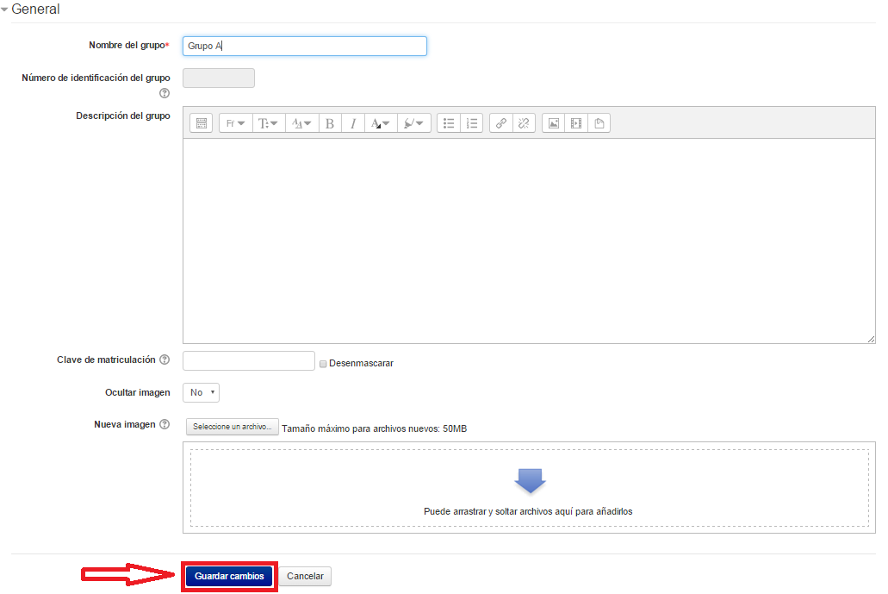The image size is (888, 594).
Task: Insert a numbered list
Action: (471, 123)
